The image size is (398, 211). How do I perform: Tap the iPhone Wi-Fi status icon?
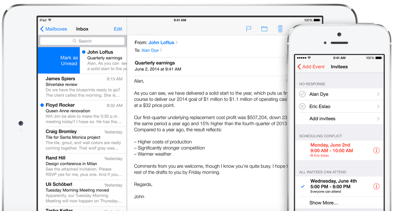(x=309, y=58)
